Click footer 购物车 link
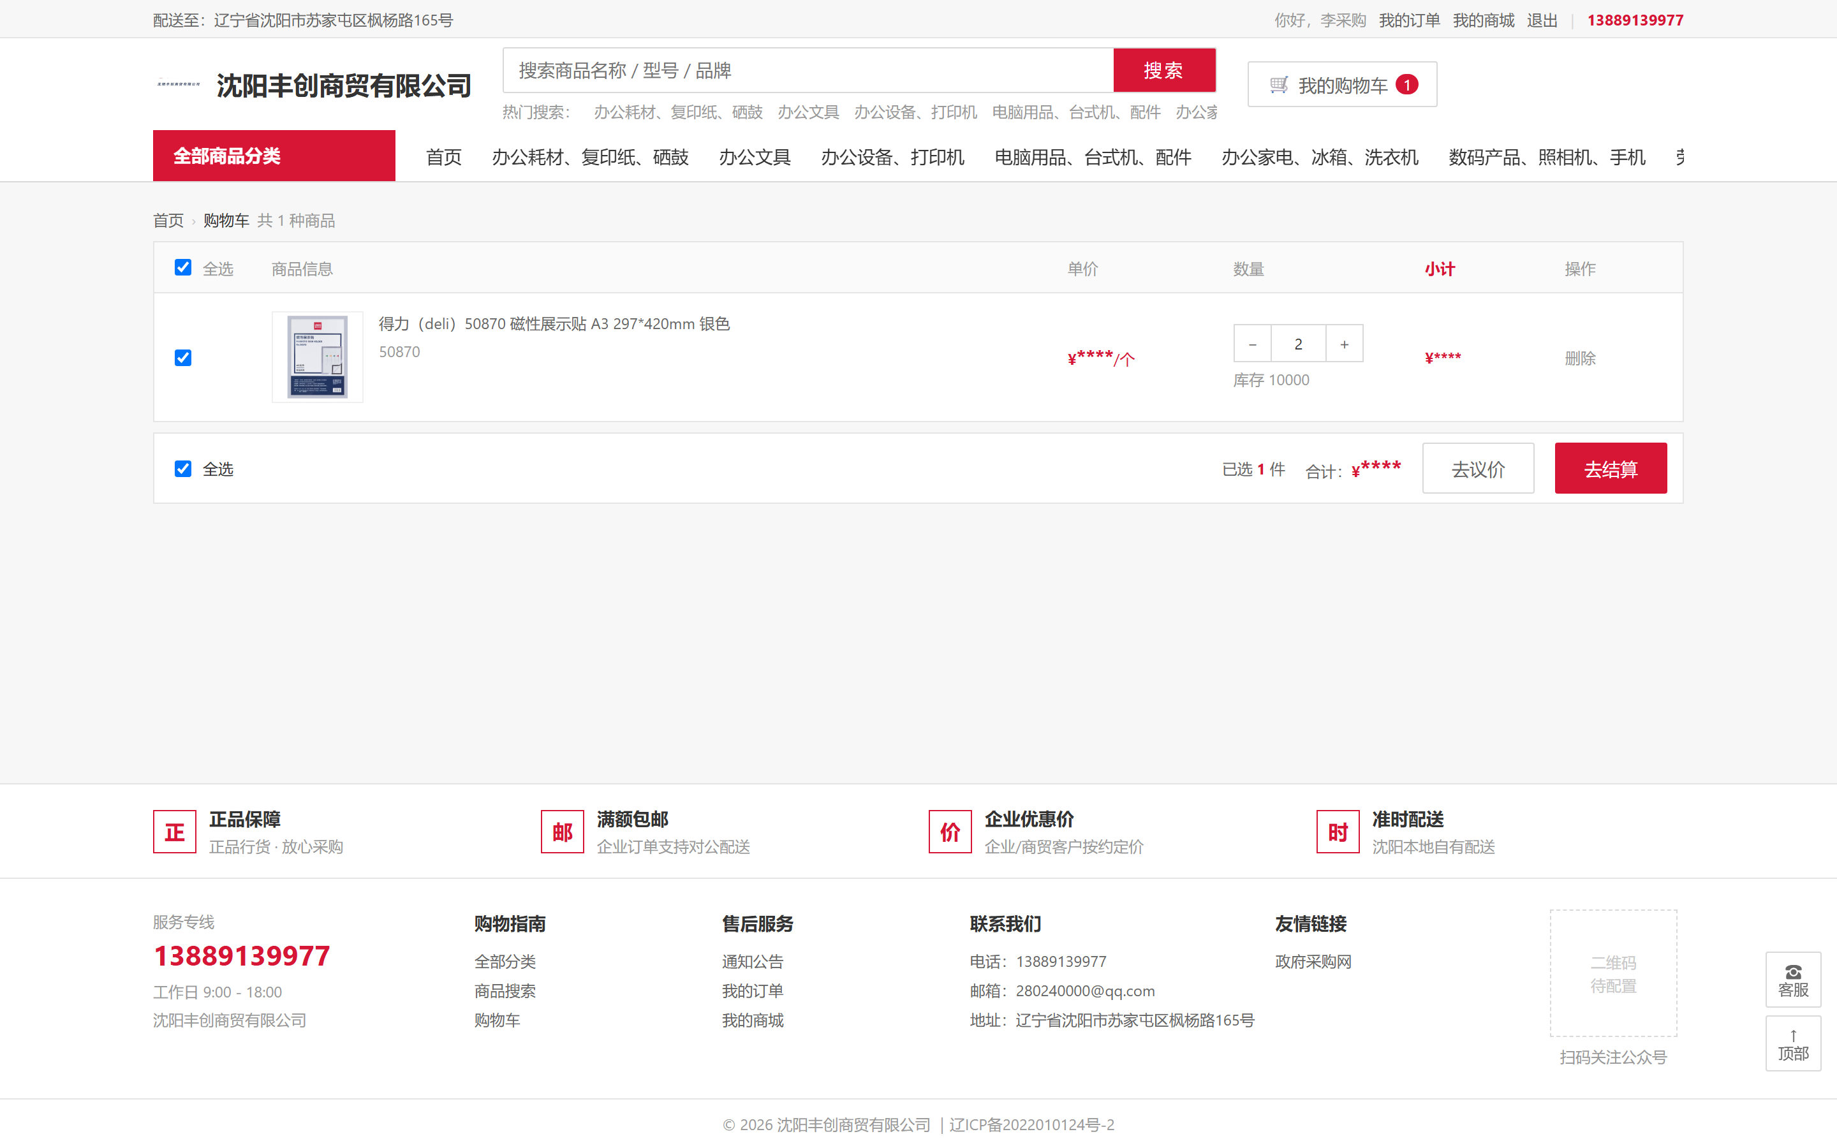The width and height of the screenshot is (1837, 1148). (498, 1020)
